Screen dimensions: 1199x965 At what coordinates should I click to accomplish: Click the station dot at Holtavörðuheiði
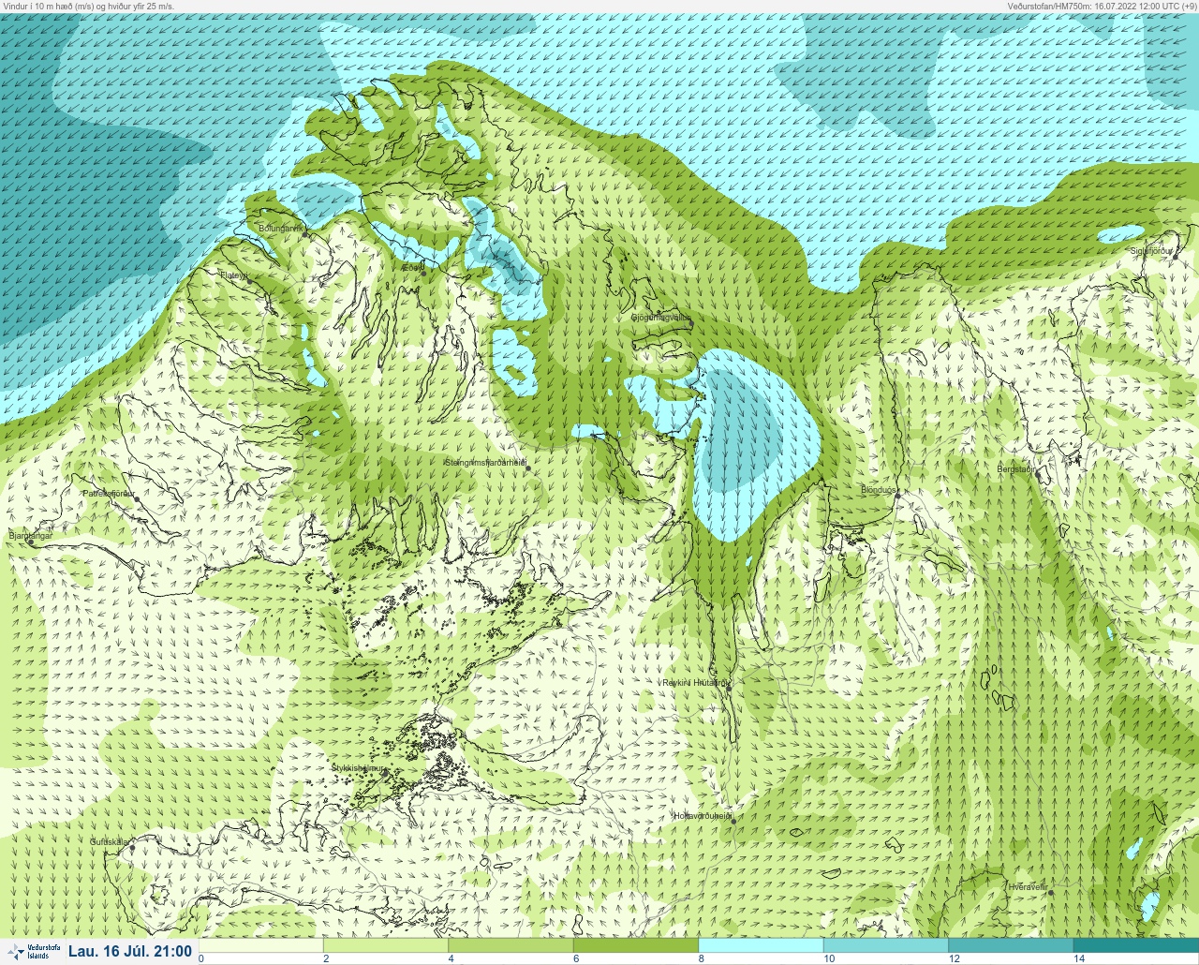pos(733,822)
